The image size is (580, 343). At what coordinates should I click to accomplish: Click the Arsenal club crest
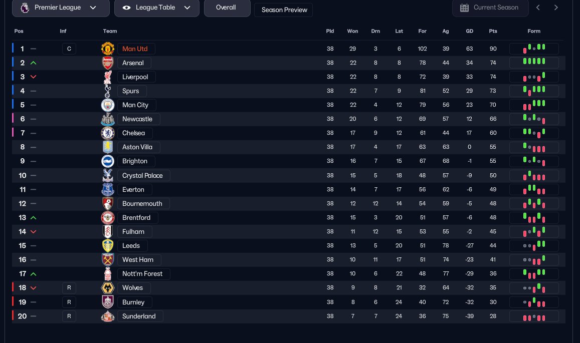[108, 63]
